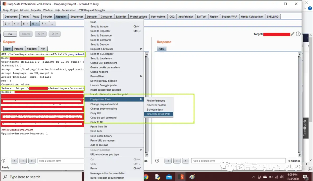Open the Intruder menu bar item
Image resolution: width=313 pixels, height=181 pixels.
coord(24,10)
